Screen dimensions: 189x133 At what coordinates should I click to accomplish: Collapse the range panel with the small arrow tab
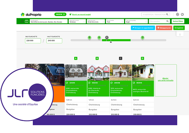(x=180, y=34)
